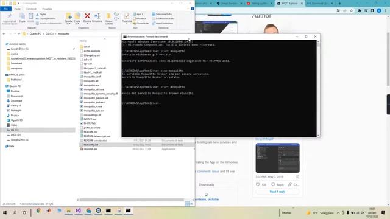Click the Explorer up-one-level arrow
390x219 pixels.
19,34
